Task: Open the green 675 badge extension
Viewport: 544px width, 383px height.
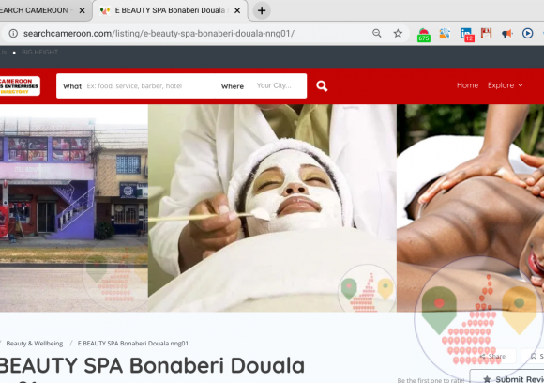Action: point(424,35)
